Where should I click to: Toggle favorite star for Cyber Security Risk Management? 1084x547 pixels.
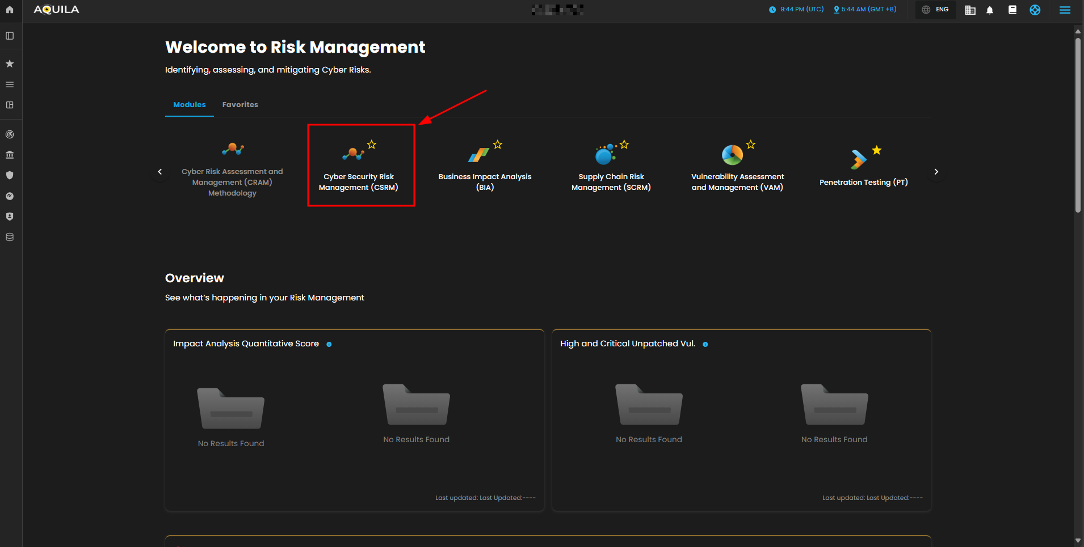coord(372,145)
